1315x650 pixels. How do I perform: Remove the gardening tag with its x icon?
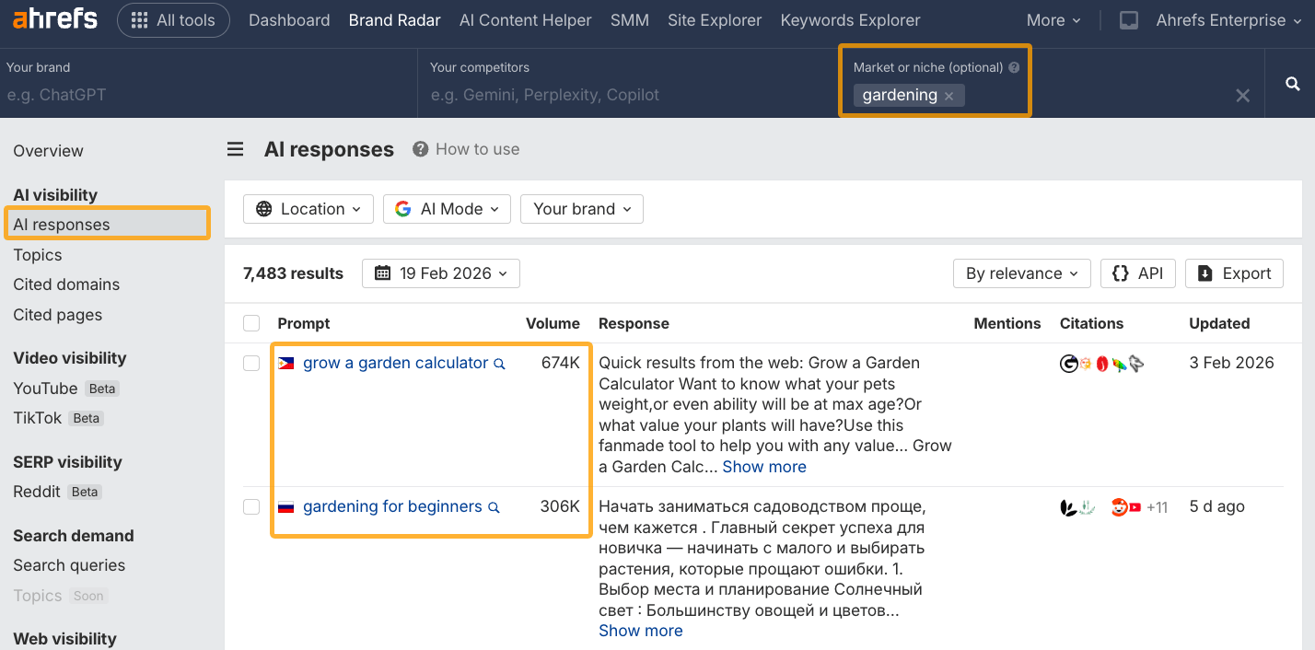pos(948,96)
